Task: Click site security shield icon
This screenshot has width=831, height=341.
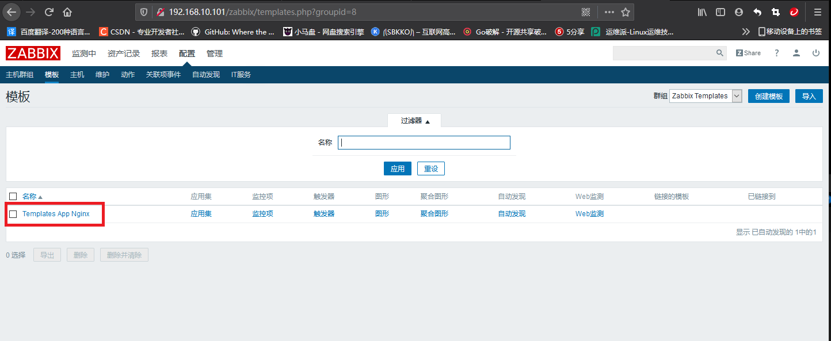Action: pyautogui.click(x=144, y=12)
